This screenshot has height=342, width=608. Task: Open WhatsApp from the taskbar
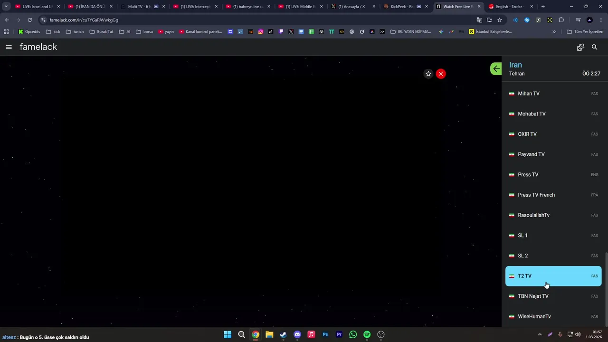point(353,334)
